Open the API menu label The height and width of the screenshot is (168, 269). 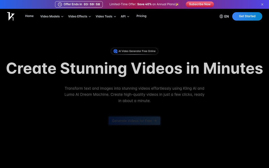pyautogui.click(x=123, y=16)
